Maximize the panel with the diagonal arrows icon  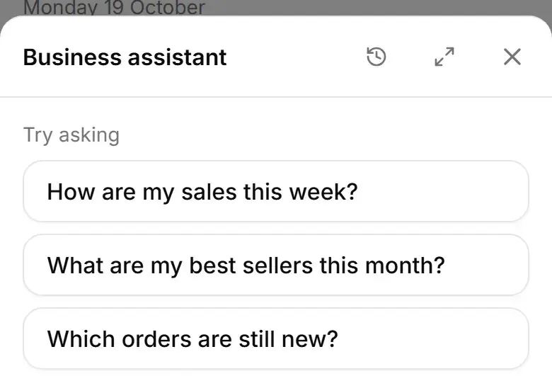pyautogui.click(x=444, y=57)
